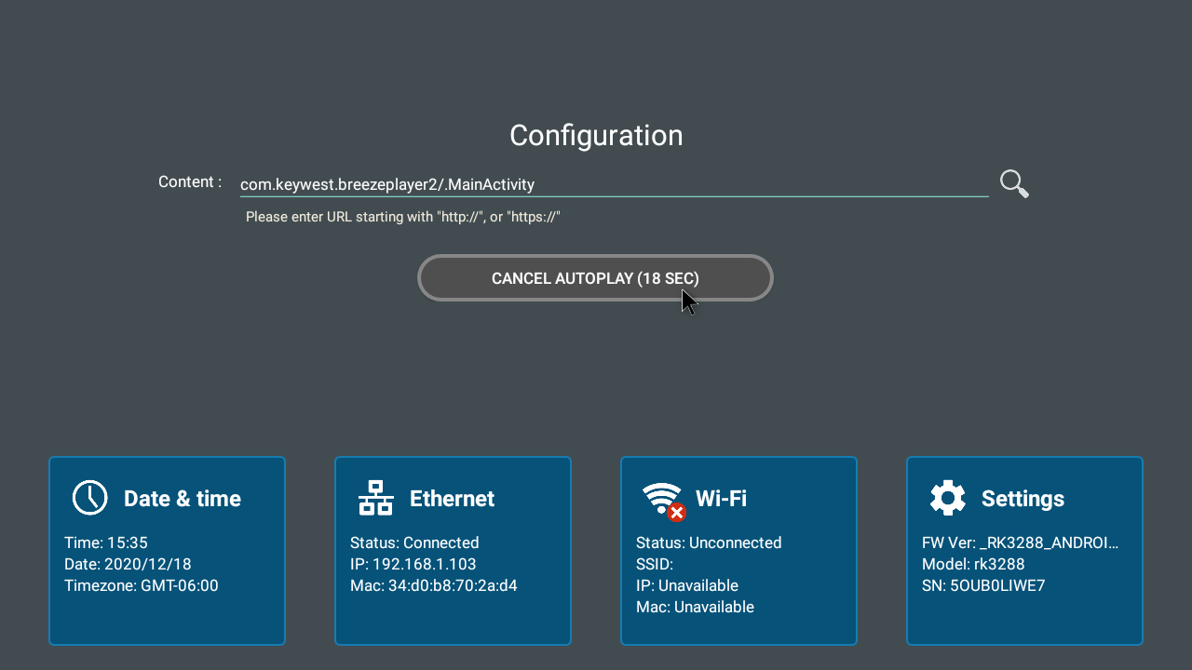This screenshot has height=670, width=1192.
Task: Click 'Mac: Unavailable' in Wi-Fi card
Action: click(x=695, y=607)
